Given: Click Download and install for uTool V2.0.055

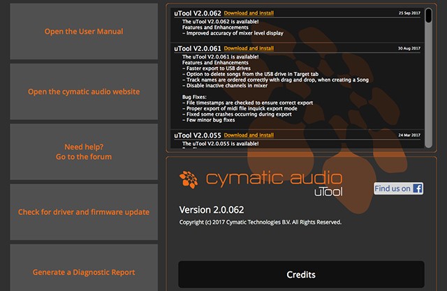Looking at the screenshot, I should pos(249,135).
